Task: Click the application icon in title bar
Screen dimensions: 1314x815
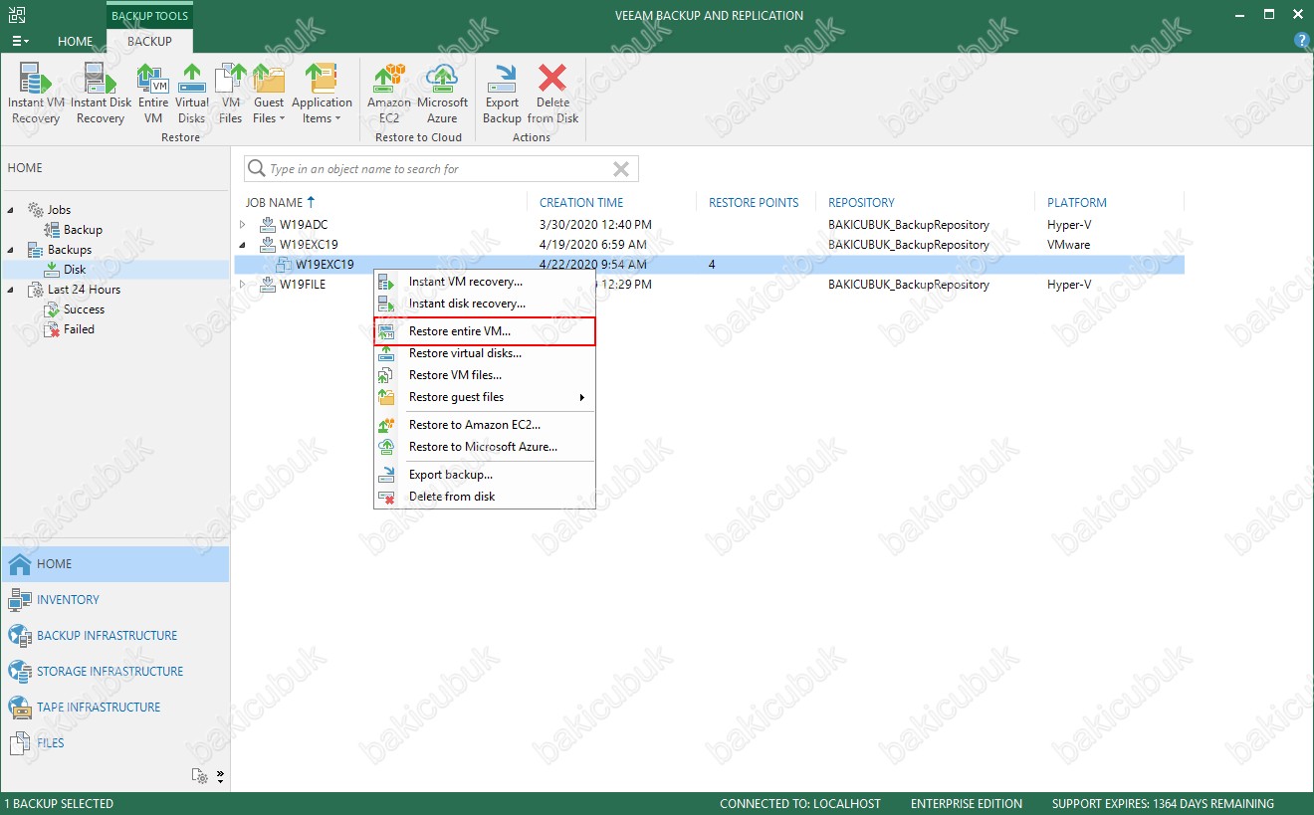Action: (x=16, y=15)
